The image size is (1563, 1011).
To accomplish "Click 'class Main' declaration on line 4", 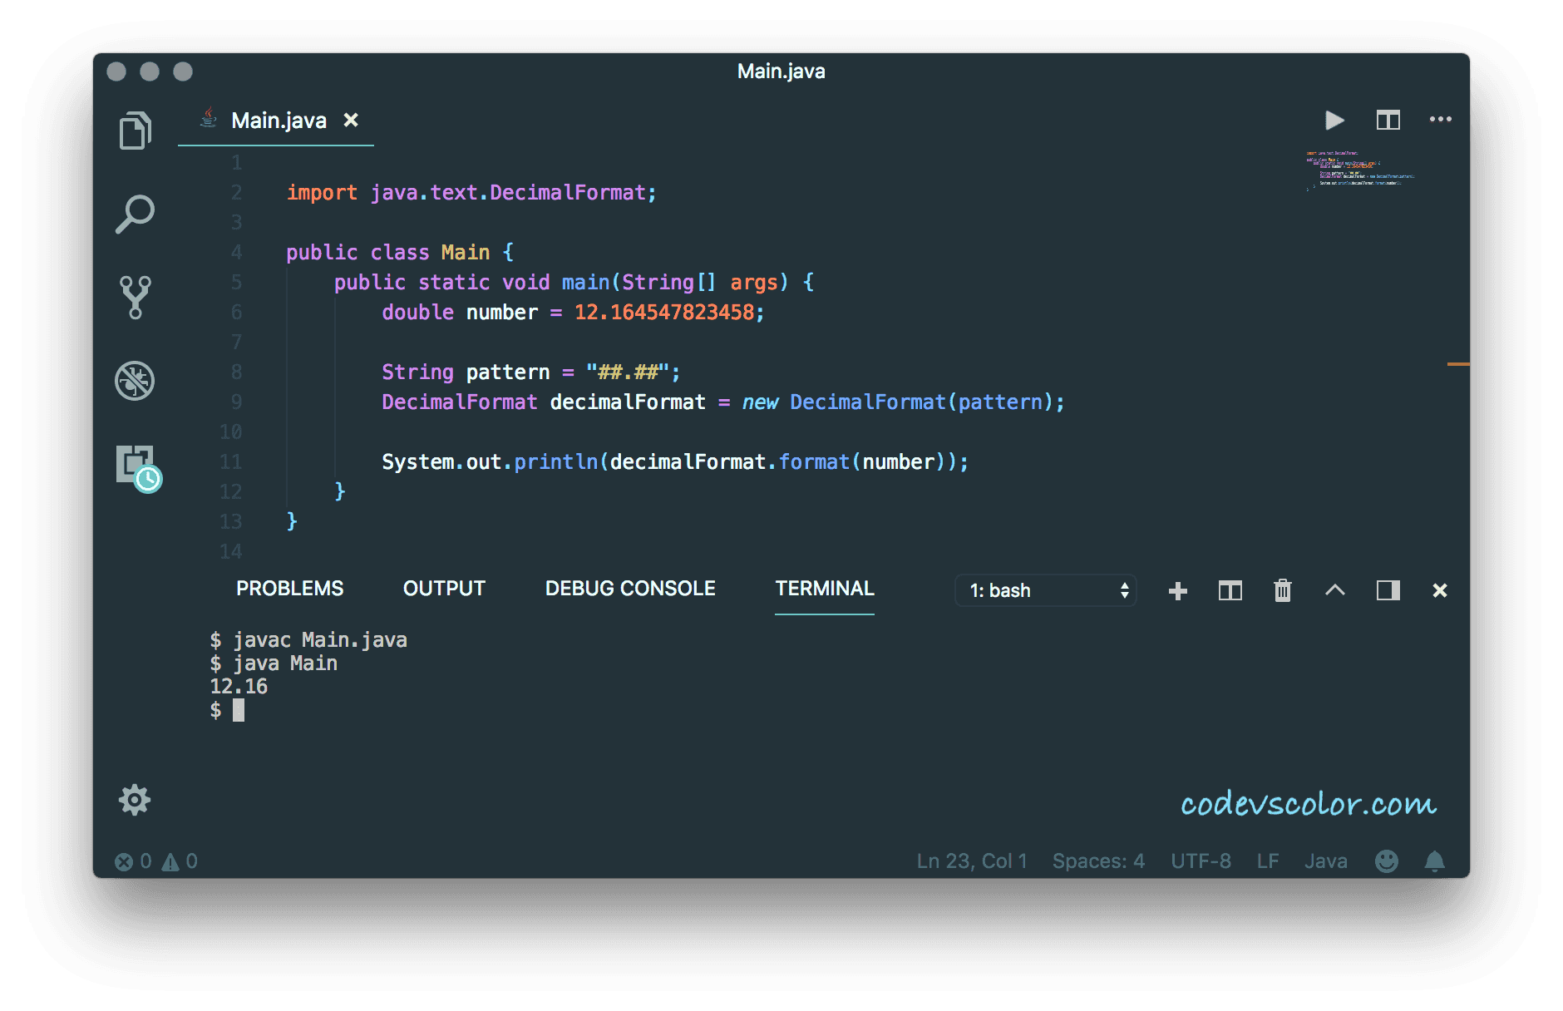I will pyautogui.click(x=430, y=253).
